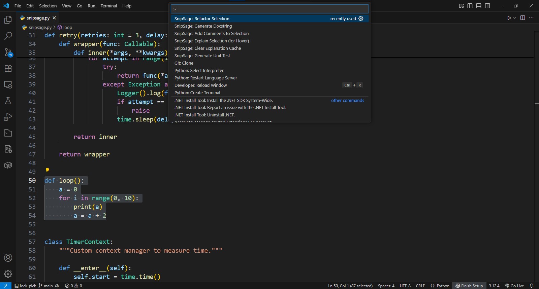Open Run and Debug view
This screenshot has width=539, height=289.
tap(8, 117)
